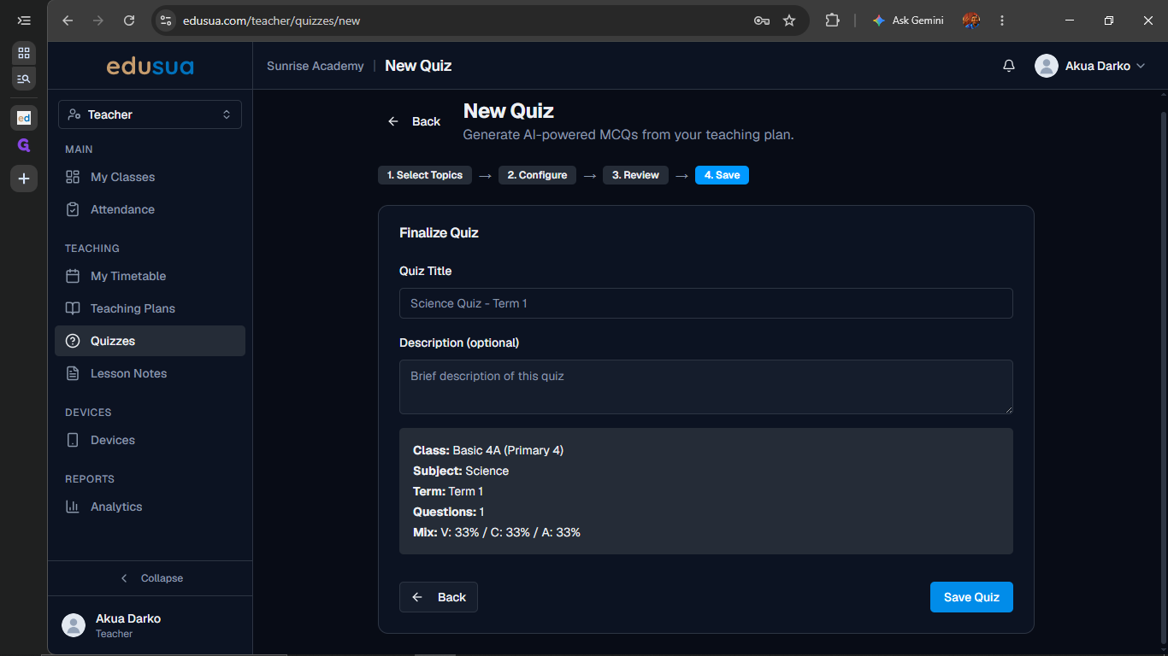Open the notifications bell icon

click(1009, 66)
